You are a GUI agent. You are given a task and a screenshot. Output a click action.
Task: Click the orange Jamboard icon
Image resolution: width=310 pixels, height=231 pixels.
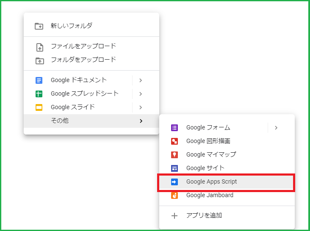click(174, 195)
